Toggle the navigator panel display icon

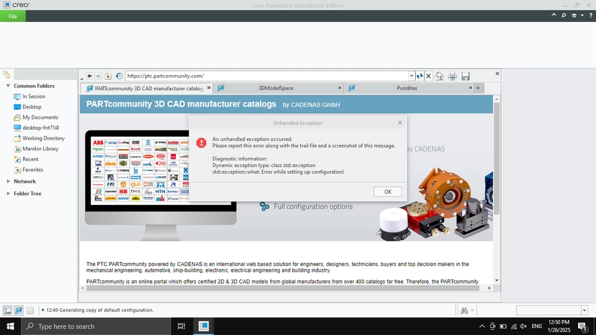[7, 311]
